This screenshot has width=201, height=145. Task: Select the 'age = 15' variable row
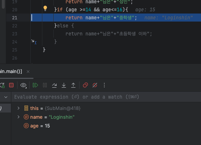(x=106, y=126)
